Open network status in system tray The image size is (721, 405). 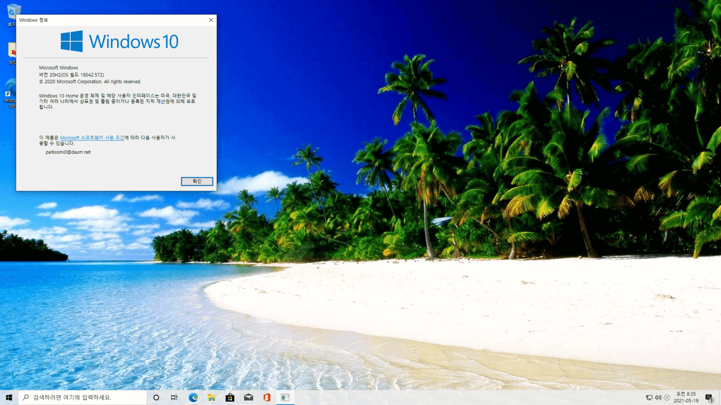(649, 397)
